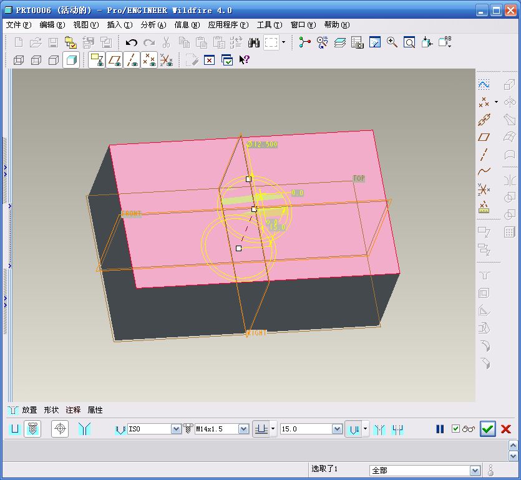Toggle the preview checkbox
The height and width of the screenshot is (480, 521).
[456, 429]
